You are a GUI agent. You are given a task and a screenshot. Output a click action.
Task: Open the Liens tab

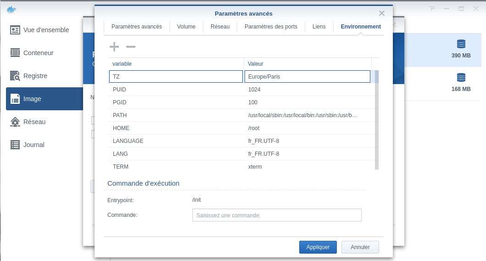319,27
